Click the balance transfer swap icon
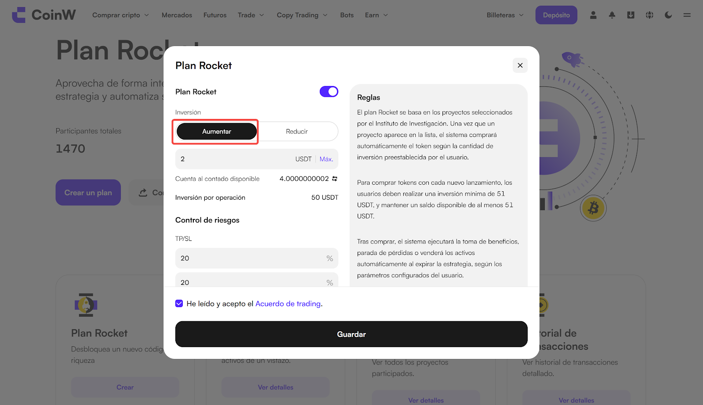The width and height of the screenshot is (703, 405). pyautogui.click(x=335, y=179)
